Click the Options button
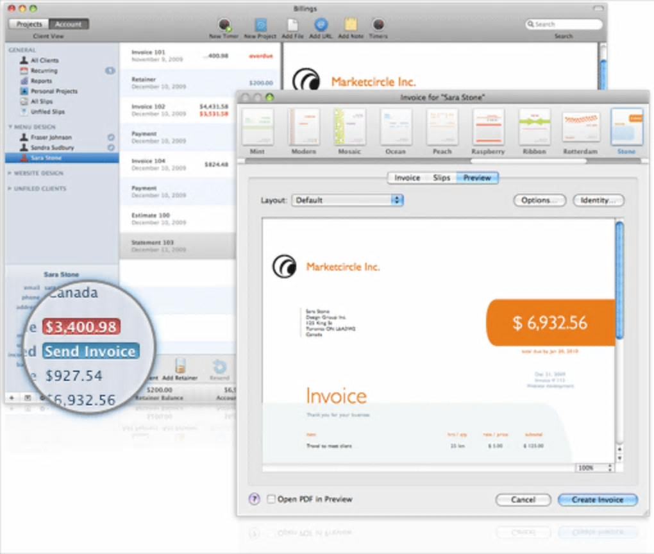This screenshot has height=554, width=654. (539, 200)
